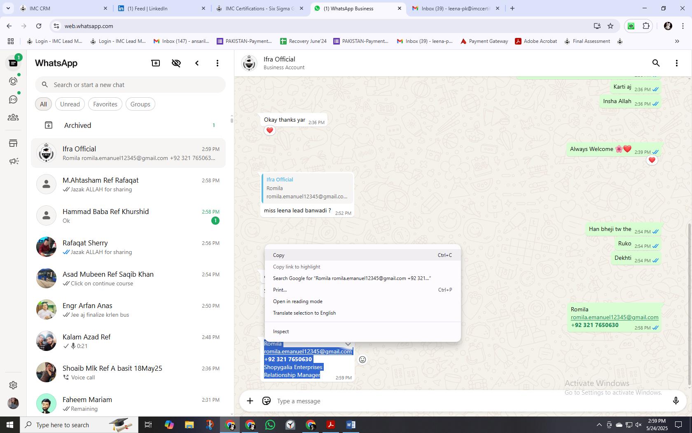Open the Communities icon in sidebar
This screenshot has width=692, height=433.
(13, 118)
